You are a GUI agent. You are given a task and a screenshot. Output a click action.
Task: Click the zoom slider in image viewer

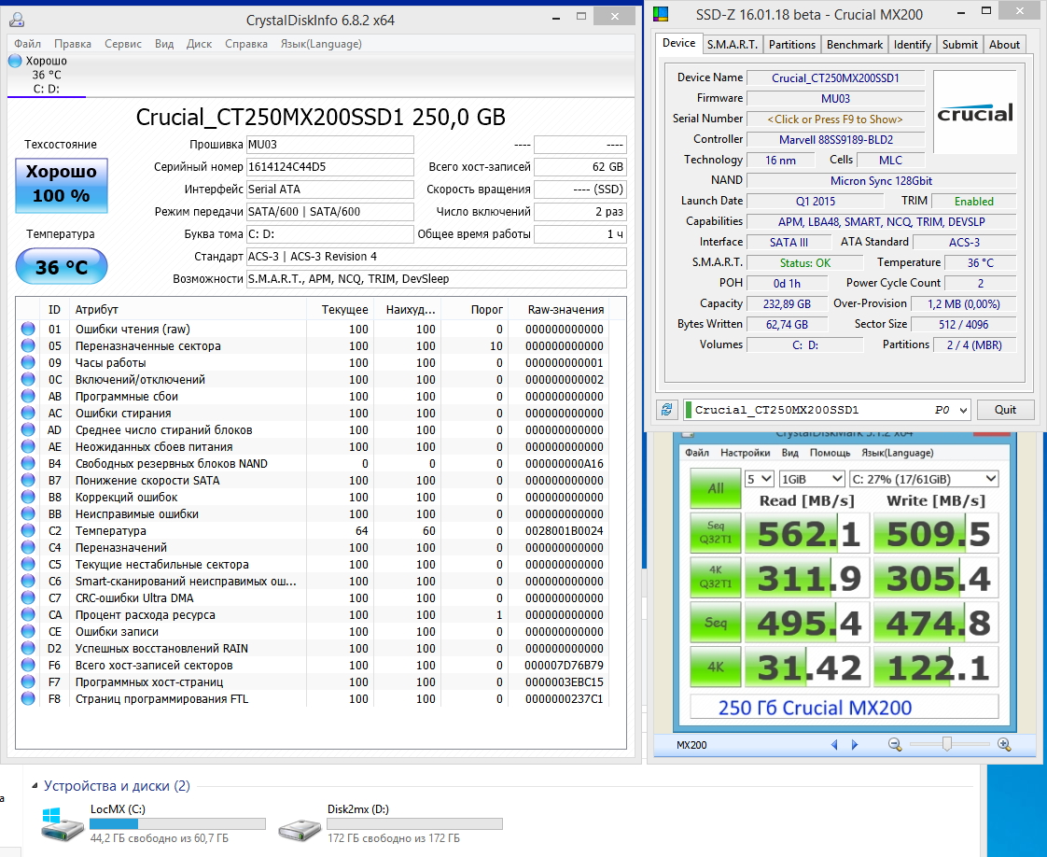point(947,743)
